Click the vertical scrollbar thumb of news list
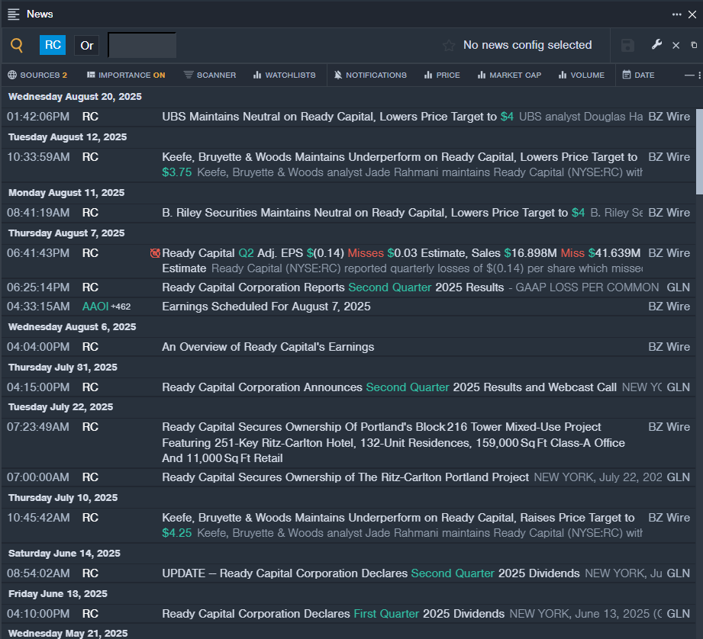 699,151
